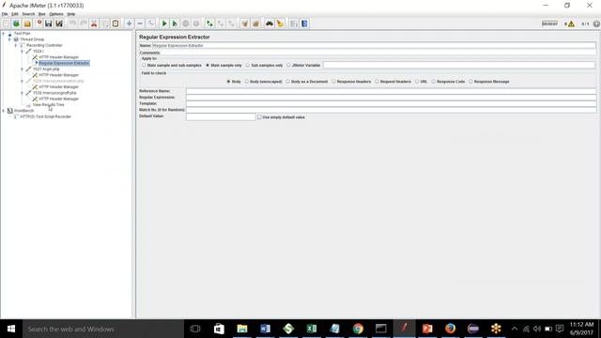This screenshot has width=601, height=338.
Task: Click the Name input field
Action: coord(374,46)
